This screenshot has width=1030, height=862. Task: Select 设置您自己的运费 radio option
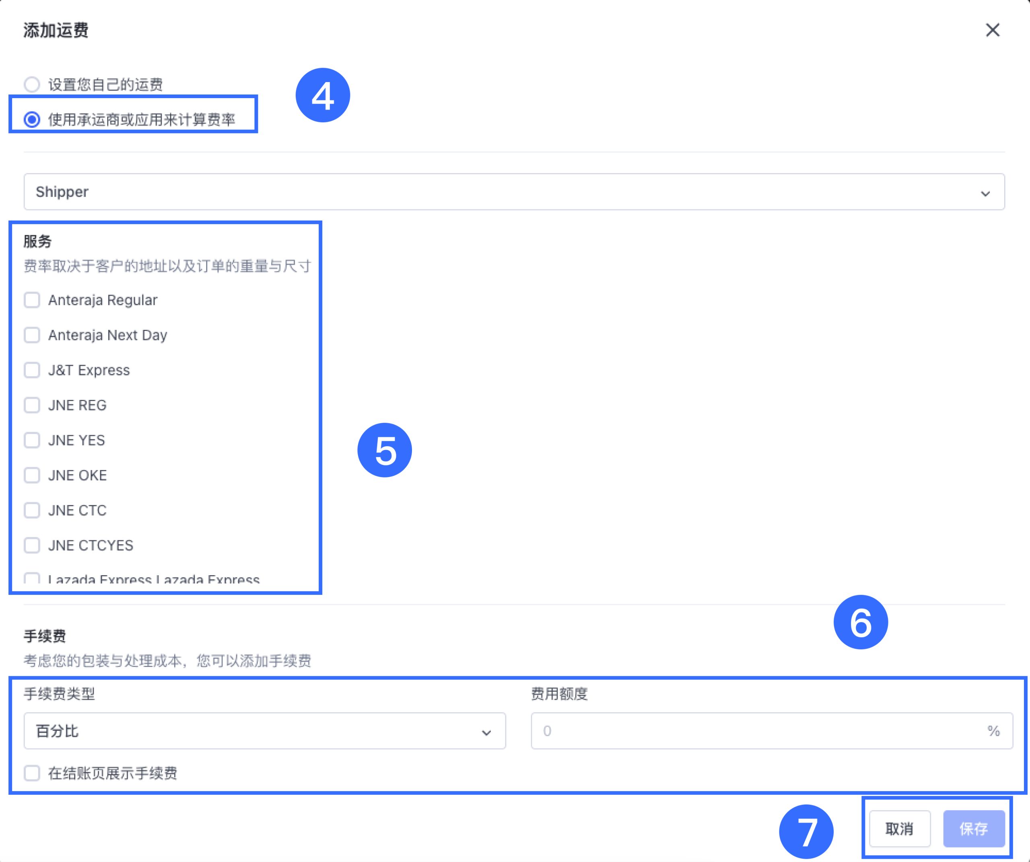pyautogui.click(x=32, y=84)
